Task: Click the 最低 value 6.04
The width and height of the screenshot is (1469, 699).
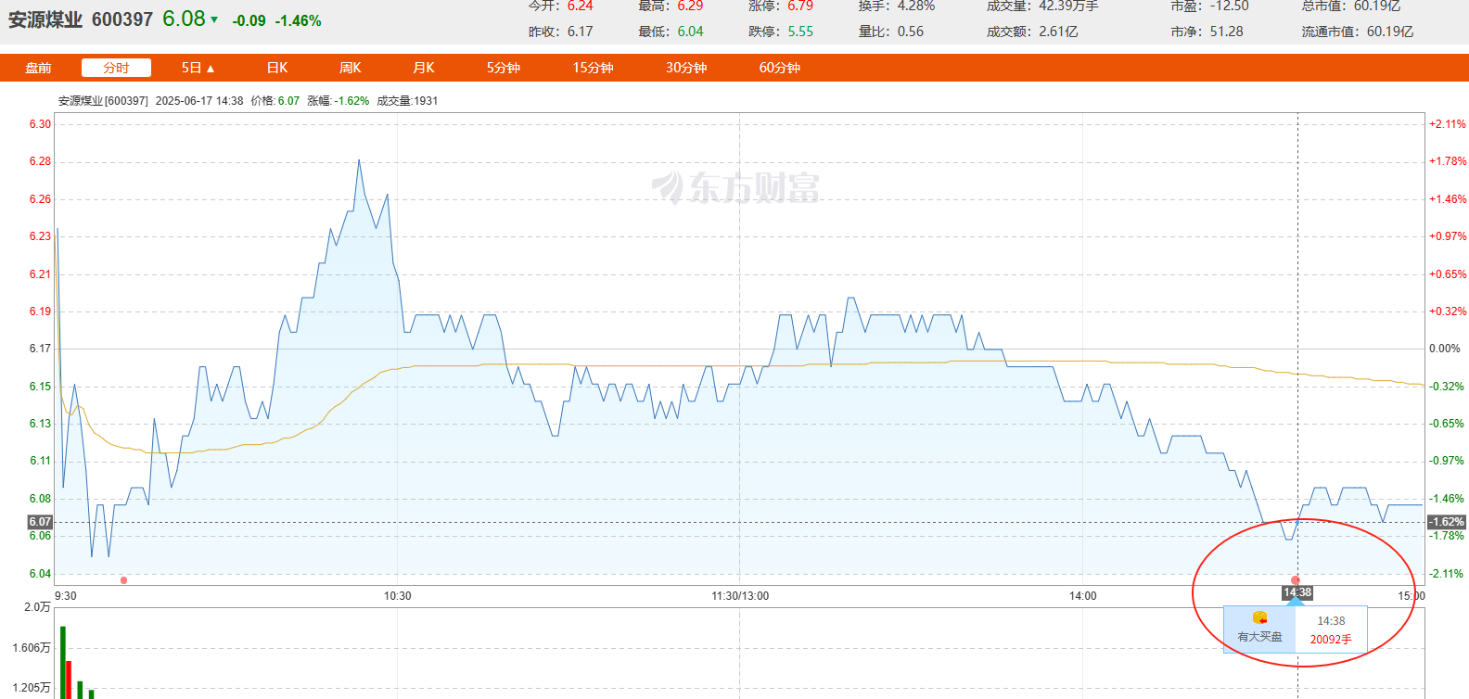Action: (x=690, y=32)
